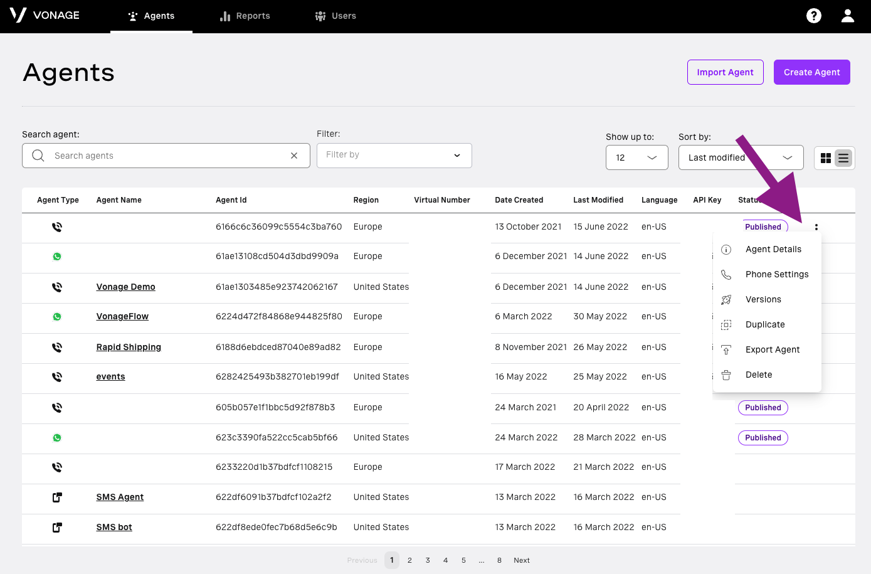The width and height of the screenshot is (871, 574).
Task: Click agent id 6282425493b382701eb199df
Action: point(277,376)
